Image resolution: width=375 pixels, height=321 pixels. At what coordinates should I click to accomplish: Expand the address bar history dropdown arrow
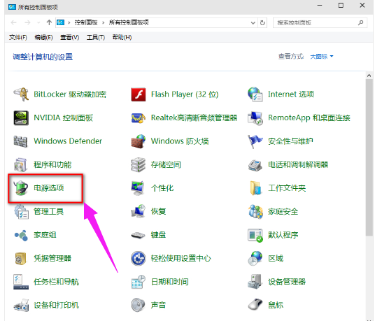pyautogui.click(x=253, y=22)
